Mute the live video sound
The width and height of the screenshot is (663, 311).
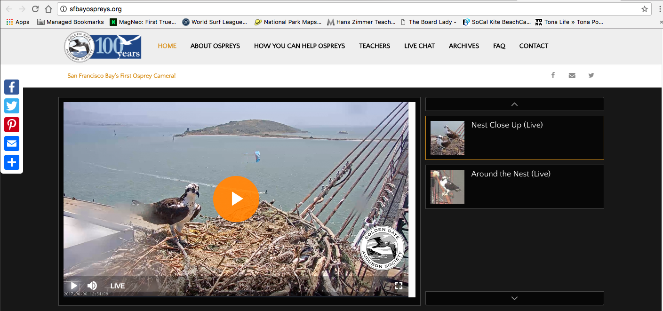click(x=92, y=286)
